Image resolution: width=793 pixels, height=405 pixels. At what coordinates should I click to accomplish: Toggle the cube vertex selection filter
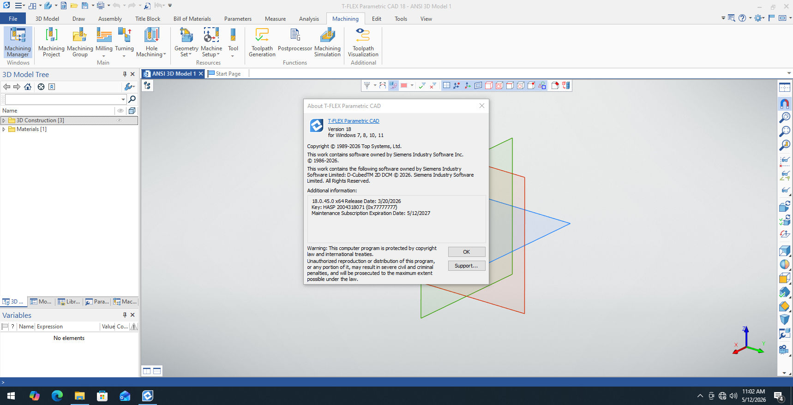click(531, 85)
